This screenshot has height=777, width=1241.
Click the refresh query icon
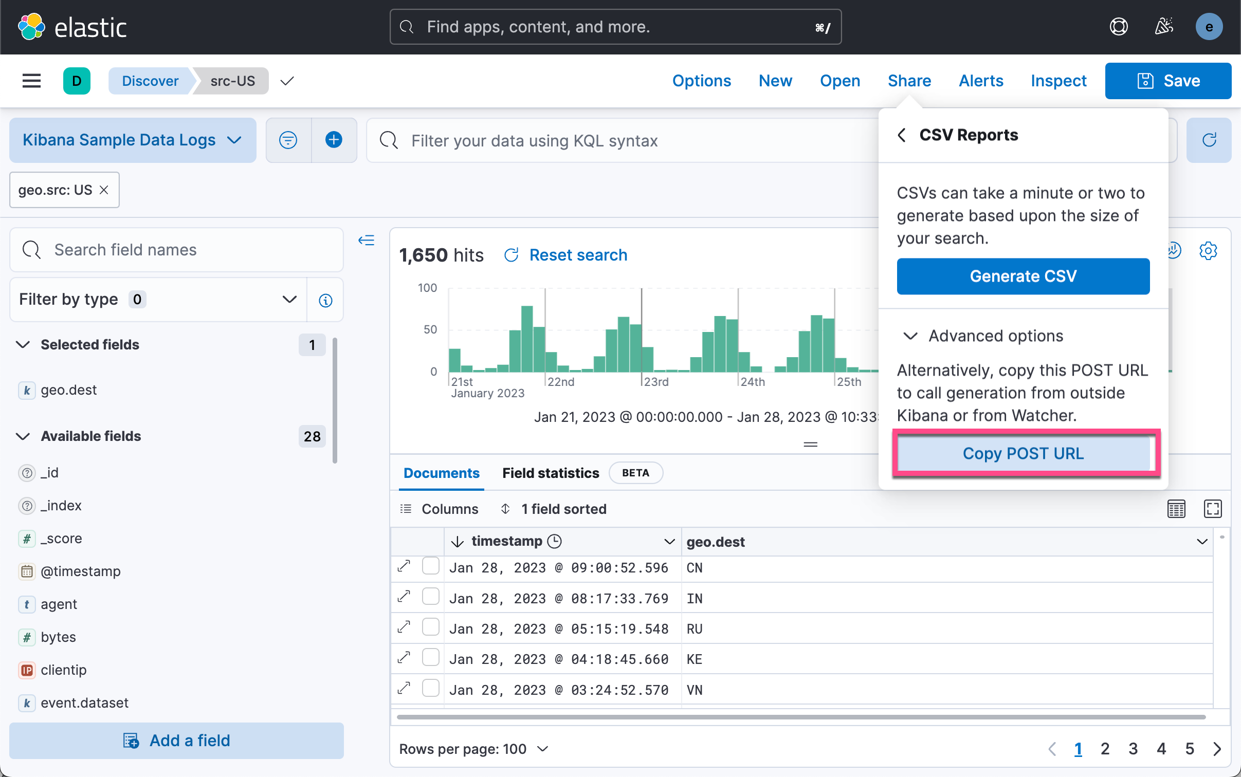tap(1209, 140)
